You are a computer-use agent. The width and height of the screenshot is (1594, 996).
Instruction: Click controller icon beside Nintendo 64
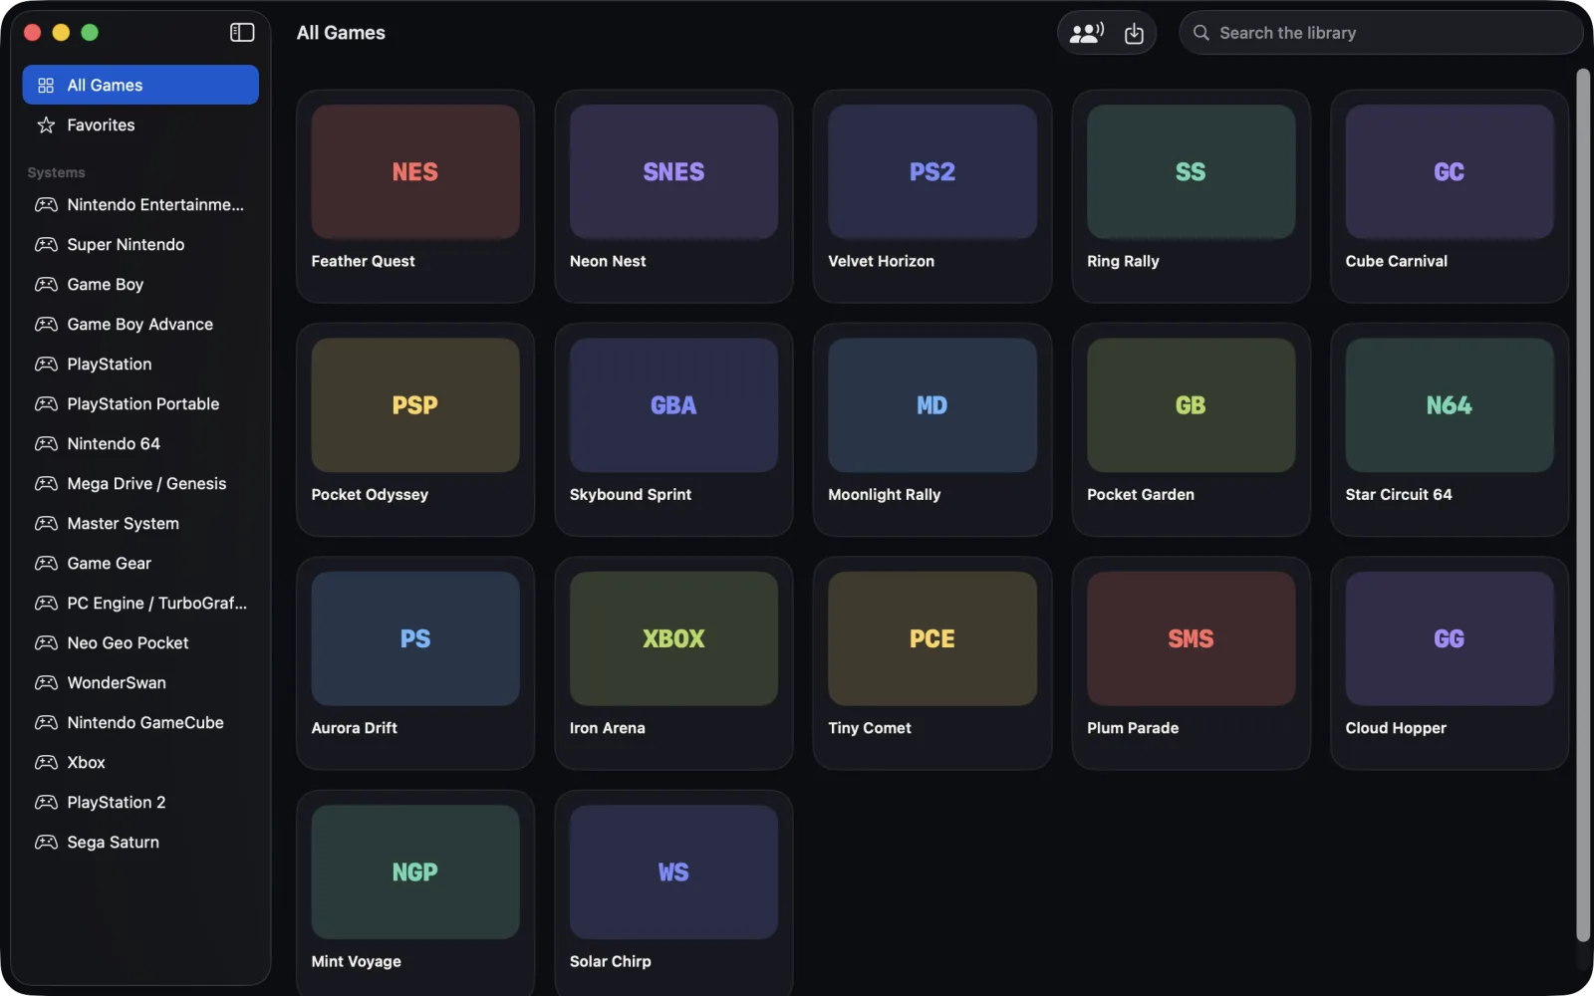pos(46,444)
